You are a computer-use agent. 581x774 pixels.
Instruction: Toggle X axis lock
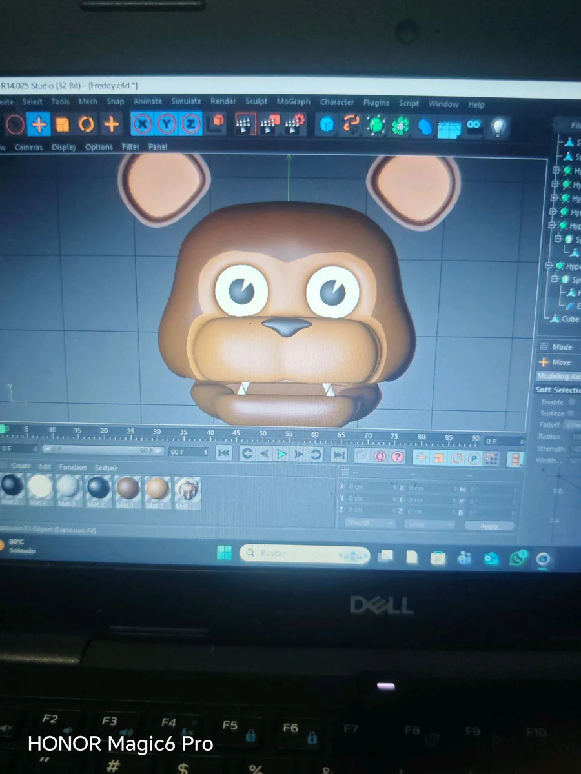click(143, 124)
